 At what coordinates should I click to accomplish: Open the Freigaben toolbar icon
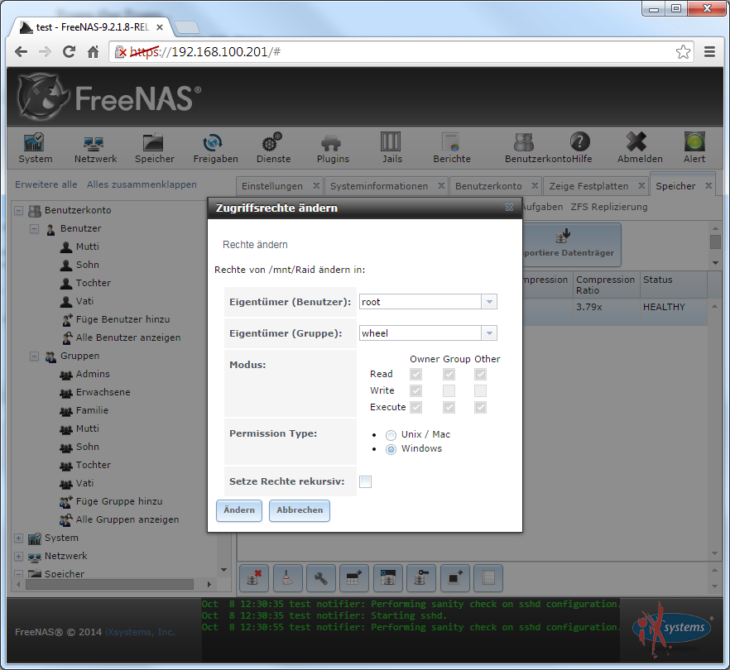pyautogui.click(x=213, y=142)
